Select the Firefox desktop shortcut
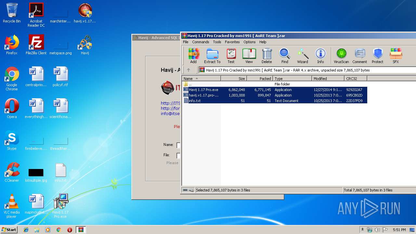Viewport: 416px width, 234px height. (12, 45)
